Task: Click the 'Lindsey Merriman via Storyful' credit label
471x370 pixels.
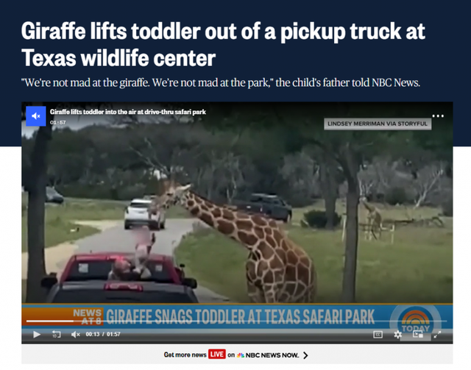Action: pyautogui.click(x=378, y=124)
